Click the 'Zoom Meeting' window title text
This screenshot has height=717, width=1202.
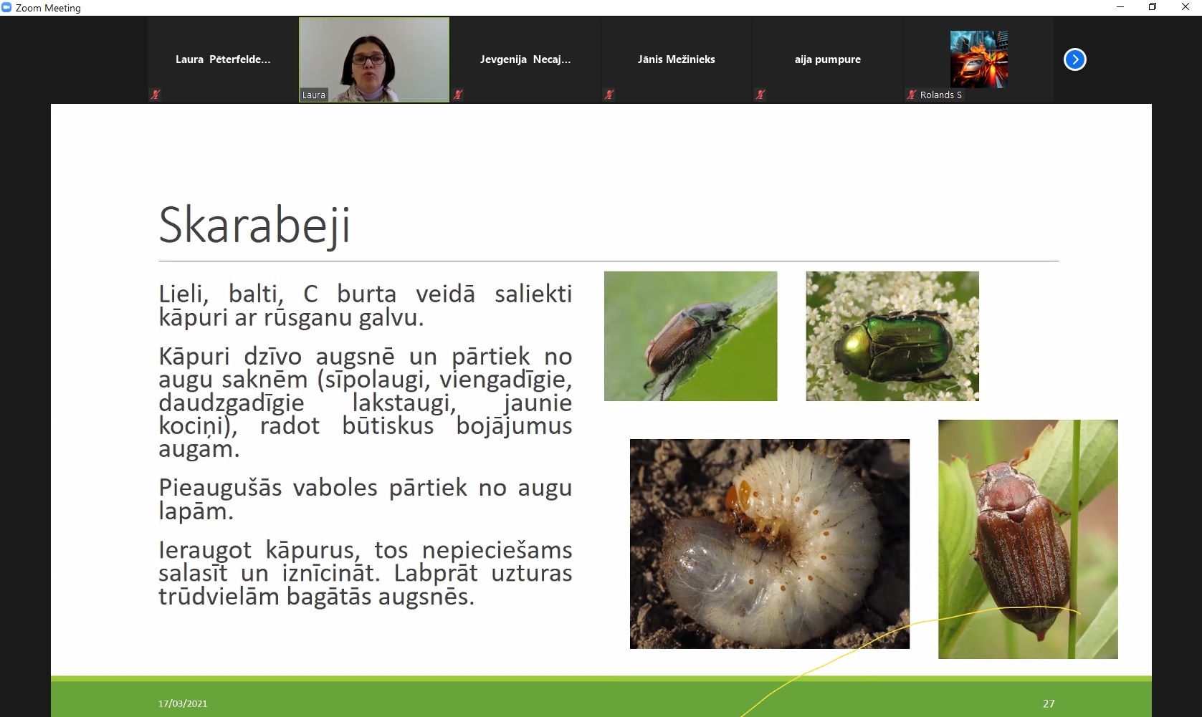pyautogui.click(x=48, y=8)
